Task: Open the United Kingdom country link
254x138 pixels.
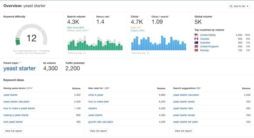Action: pyautogui.click(x=209, y=46)
